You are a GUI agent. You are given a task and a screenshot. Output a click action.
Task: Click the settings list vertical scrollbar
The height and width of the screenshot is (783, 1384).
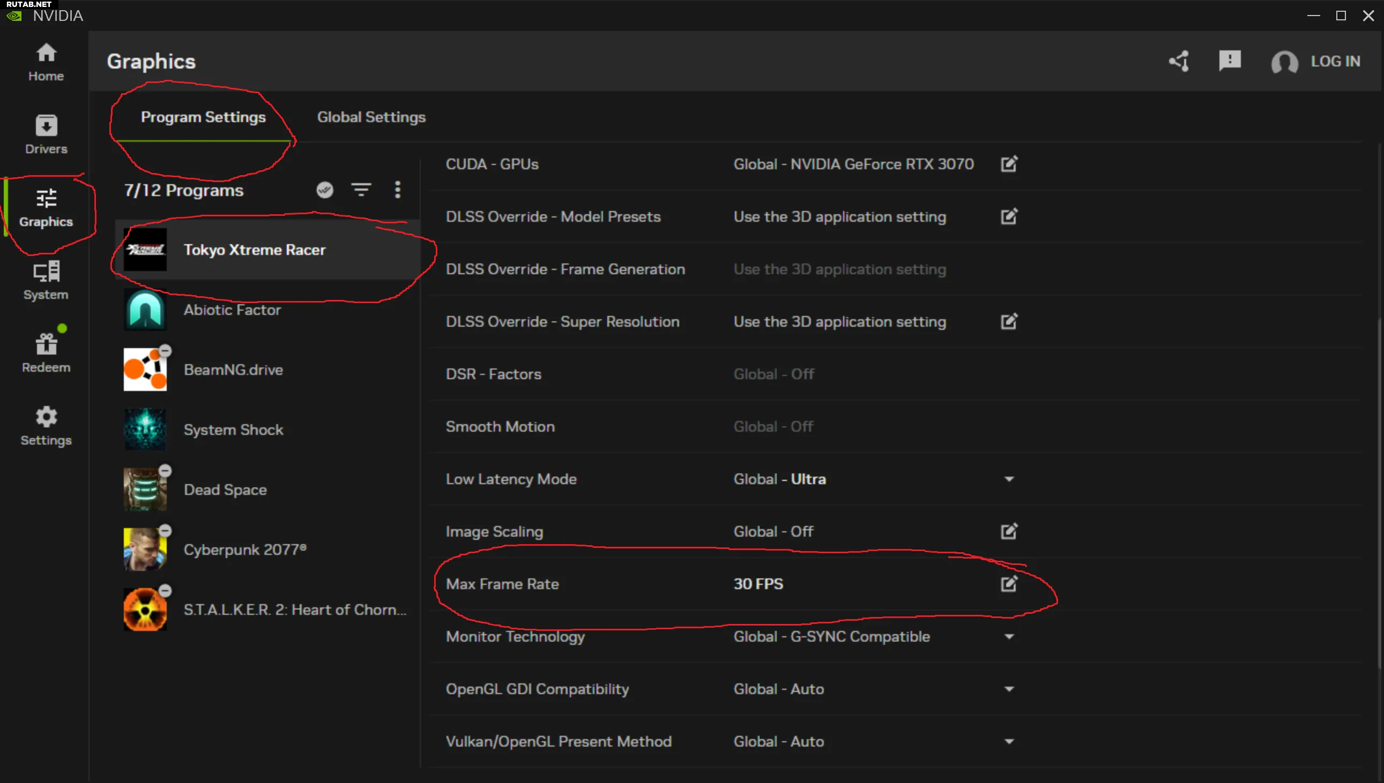1379,495
